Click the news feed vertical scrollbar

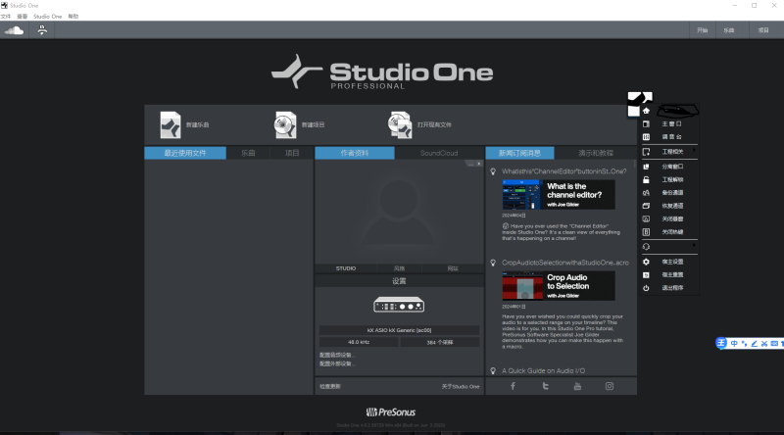pyautogui.click(x=635, y=164)
